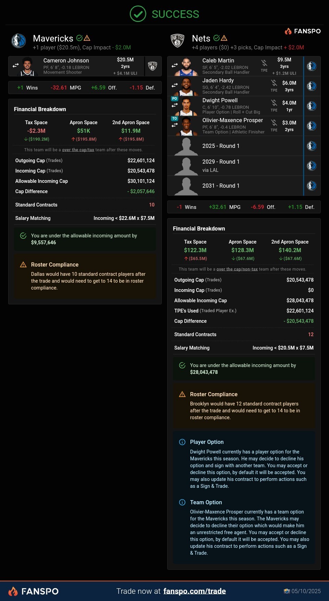The width and height of the screenshot is (329, 601).
Task: Click Cameron Johnson's player headshot
Action: click(x=27, y=67)
